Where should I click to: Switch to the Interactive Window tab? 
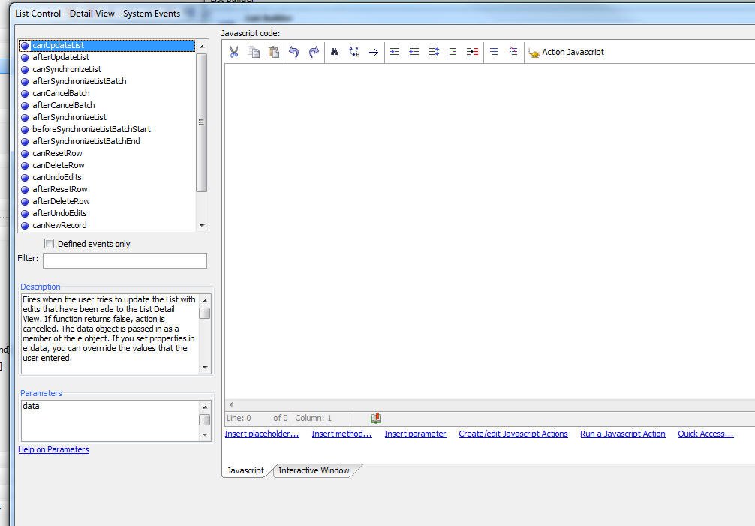(x=314, y=470)
